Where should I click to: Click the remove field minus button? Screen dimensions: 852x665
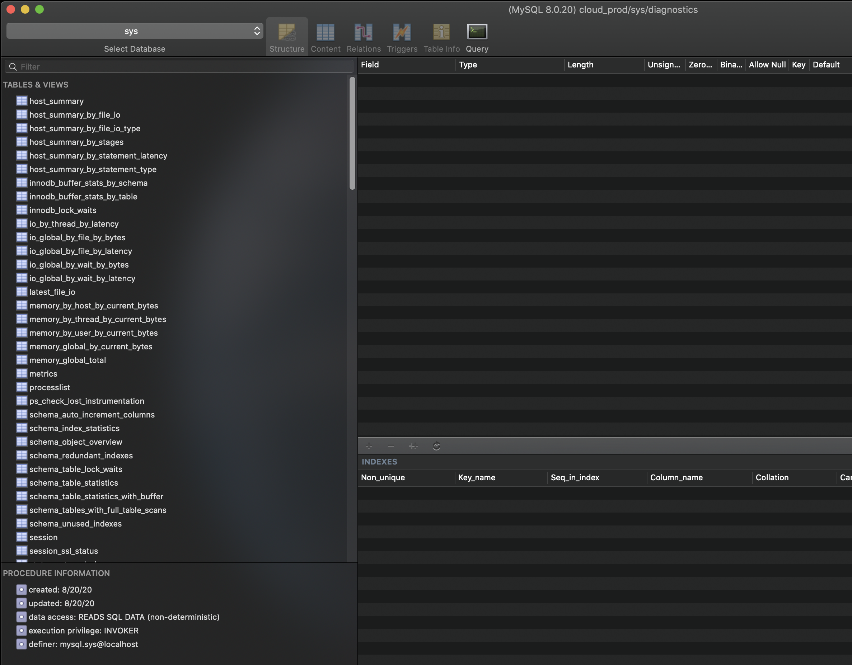coord(391,446)
